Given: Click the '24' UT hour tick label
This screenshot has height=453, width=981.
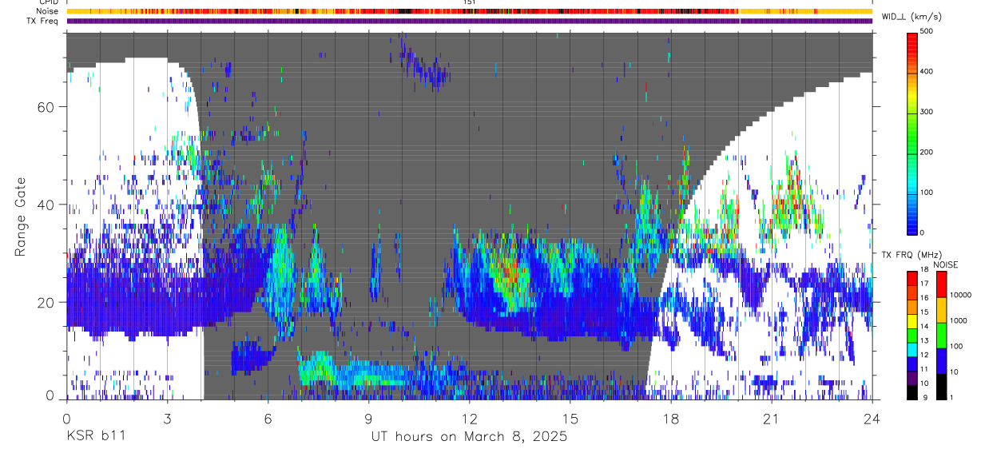Looking at the screenshot, I should click(872, 418).
